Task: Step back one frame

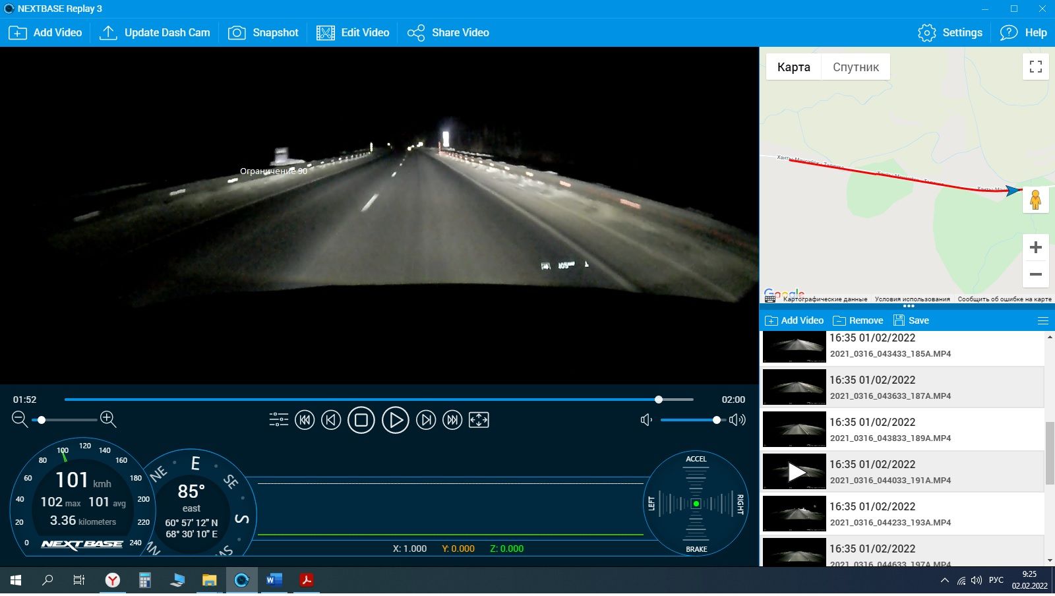Action: (x=331, y=420)
